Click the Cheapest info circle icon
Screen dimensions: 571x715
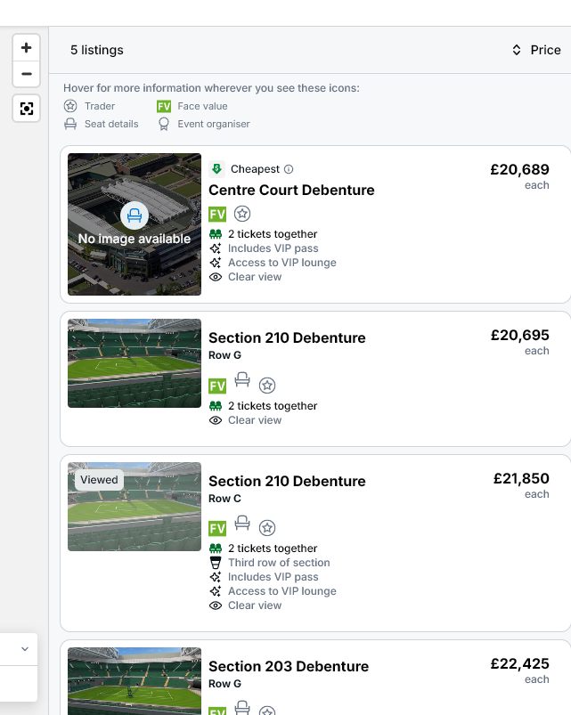pyautogui.click(x=289, y=169)
